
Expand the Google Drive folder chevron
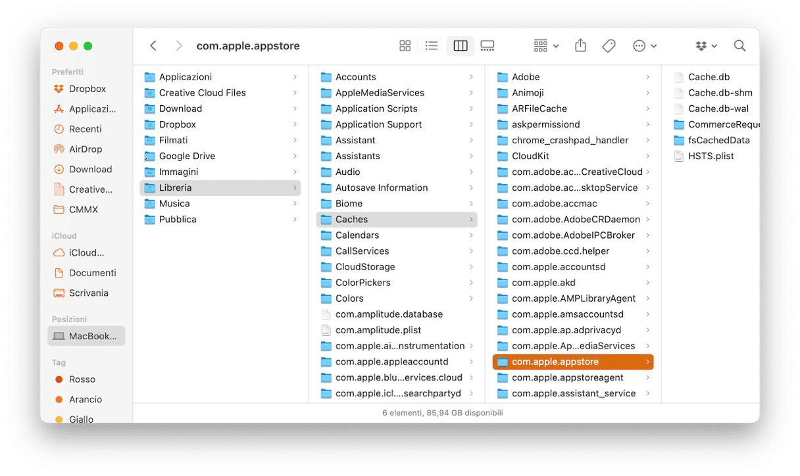295,156
